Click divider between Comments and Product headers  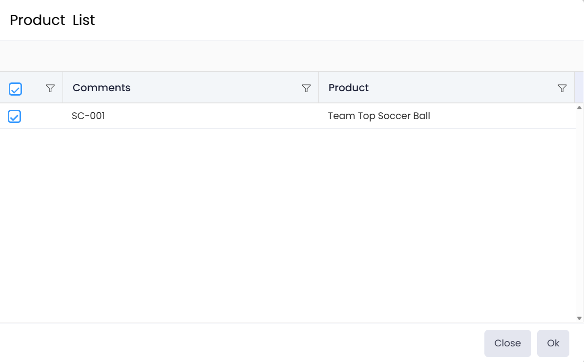(x=318, y=88)
